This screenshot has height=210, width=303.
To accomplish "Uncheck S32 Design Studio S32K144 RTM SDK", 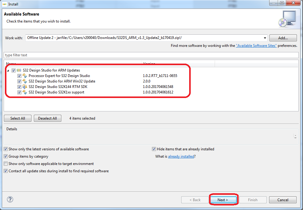I will click(x=19, y=87).
